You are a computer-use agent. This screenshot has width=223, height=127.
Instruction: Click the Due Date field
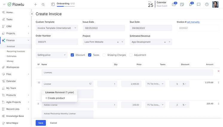[x=151, y=28]
